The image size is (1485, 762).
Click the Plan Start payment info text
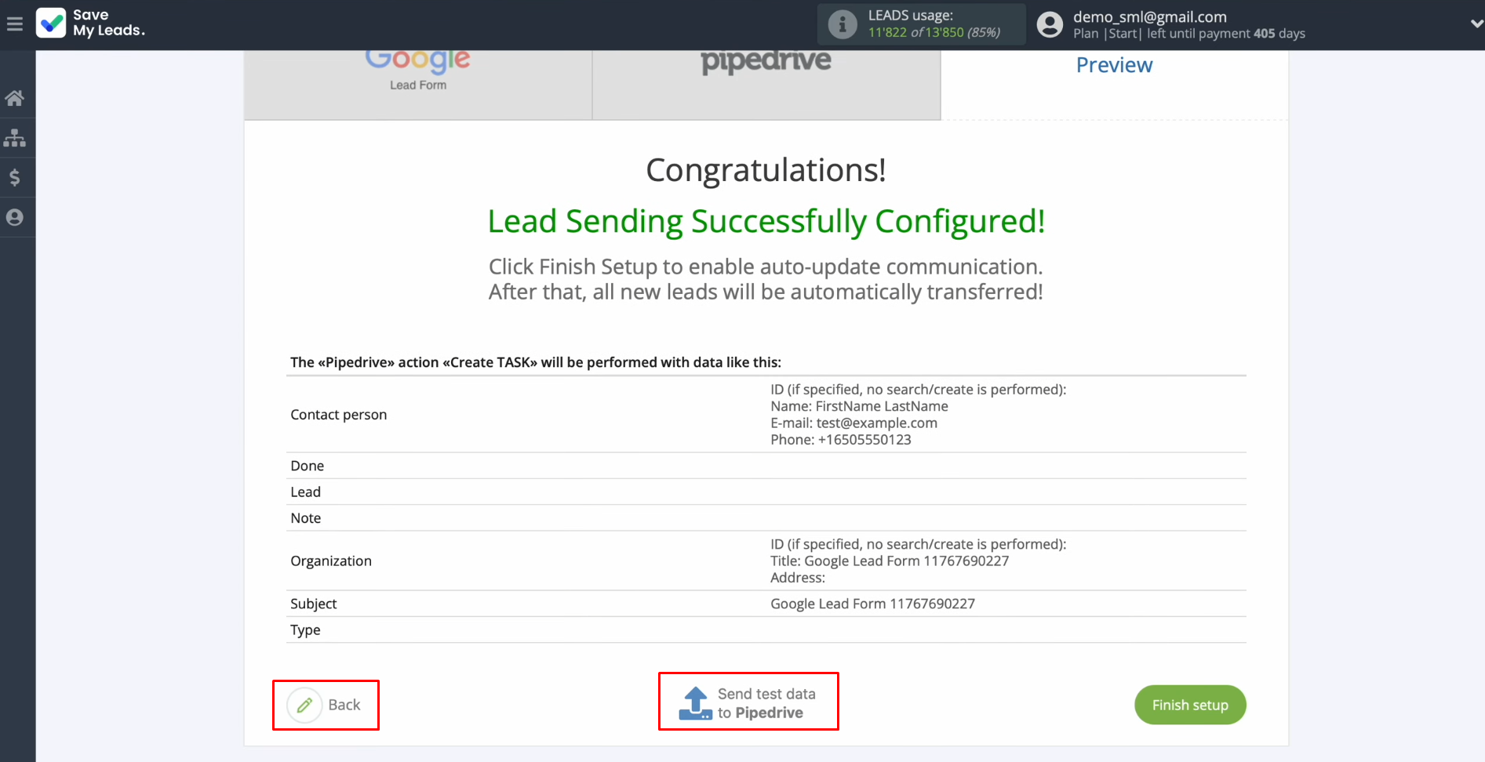(1189, 34)
